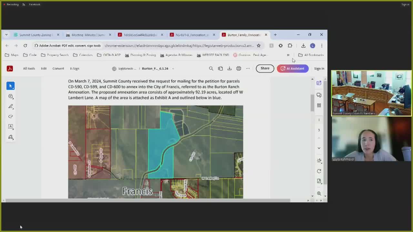Open the All tools menu
Screen dimensions: 413x232
click(x=29, y=68)
